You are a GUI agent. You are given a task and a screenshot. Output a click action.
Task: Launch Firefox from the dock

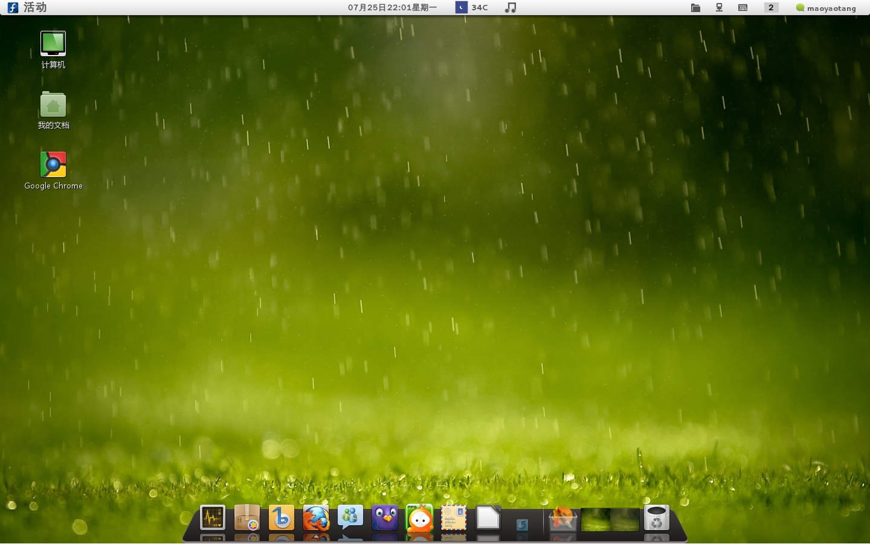pyautogui.click(x=316, y=518)
